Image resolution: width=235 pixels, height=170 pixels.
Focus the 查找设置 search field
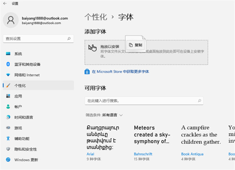pos(39,39)
